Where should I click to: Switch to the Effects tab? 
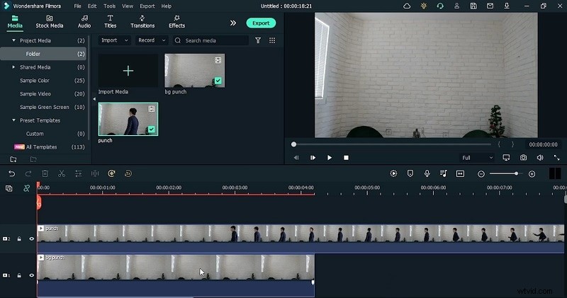176,22
